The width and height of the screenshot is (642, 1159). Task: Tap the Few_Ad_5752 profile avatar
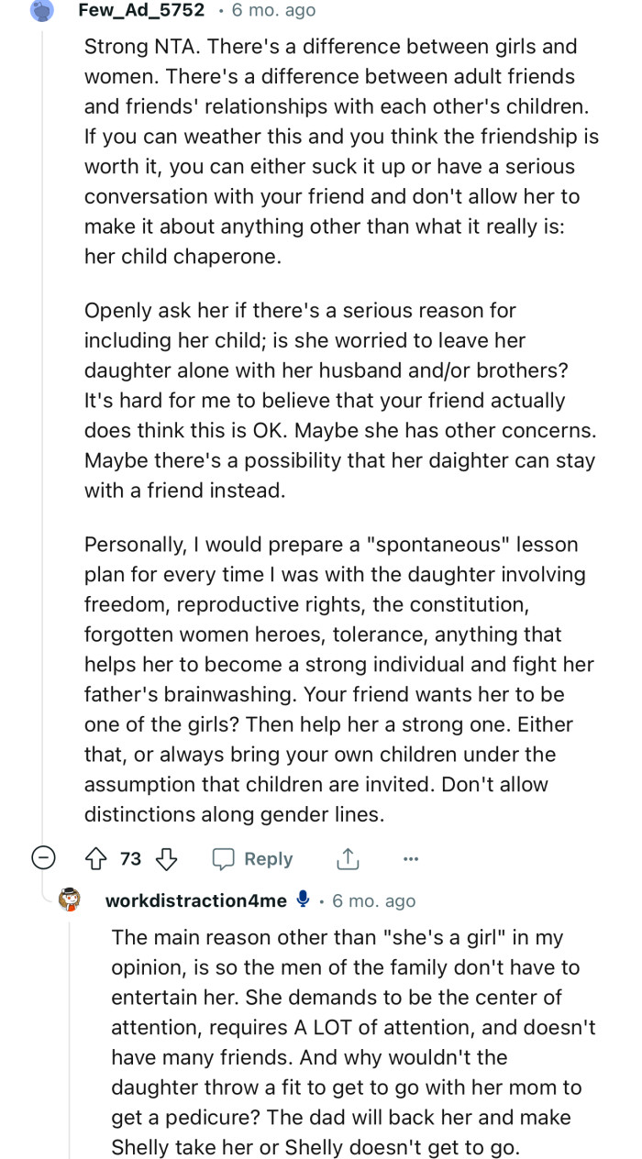click(43, 10)
